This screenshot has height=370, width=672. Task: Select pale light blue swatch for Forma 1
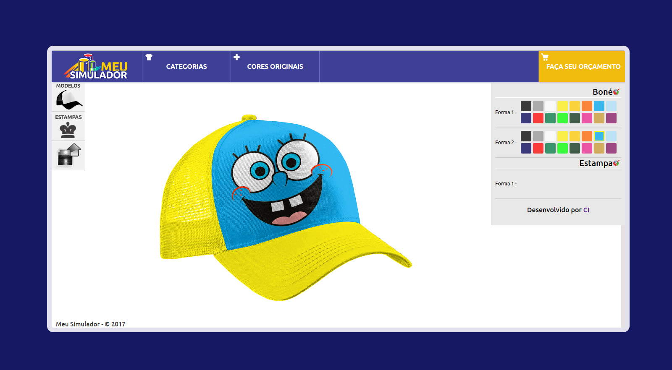(611, 106)
